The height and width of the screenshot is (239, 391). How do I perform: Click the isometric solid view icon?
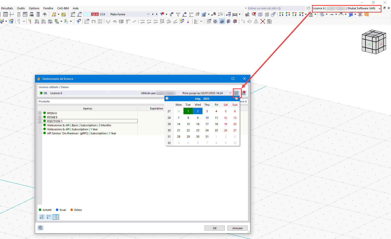click(260, 14)
